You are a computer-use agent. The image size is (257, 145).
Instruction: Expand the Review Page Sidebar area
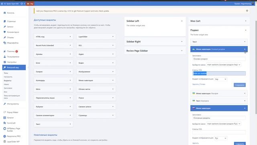pyautogui.click(x=182, y=51)
